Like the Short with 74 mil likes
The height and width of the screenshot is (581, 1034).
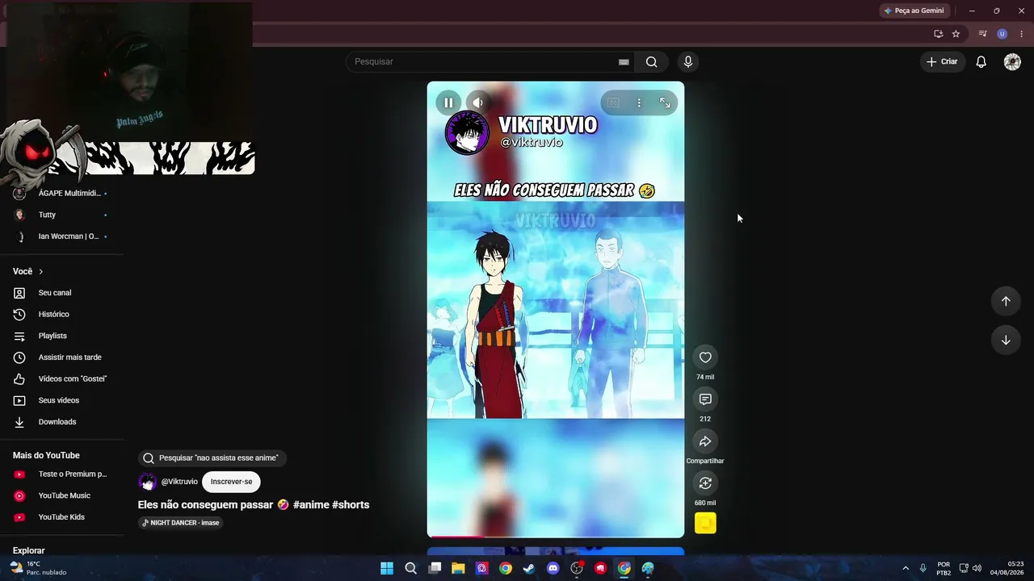[x=705, y=357]
